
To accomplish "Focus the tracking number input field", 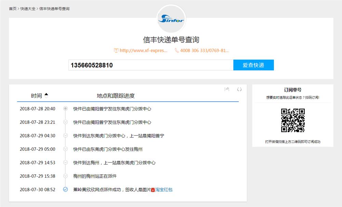I will click(151, 65).
